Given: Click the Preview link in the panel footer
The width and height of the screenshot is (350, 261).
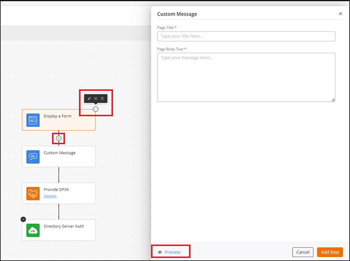Looking at the screenshot, I should (172, 252).
